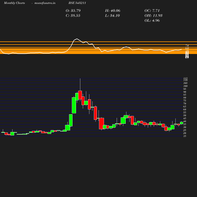Click the 'Monthly Charts' title text
The width and height of the screenshot is (197, 197).
[14, 3]
